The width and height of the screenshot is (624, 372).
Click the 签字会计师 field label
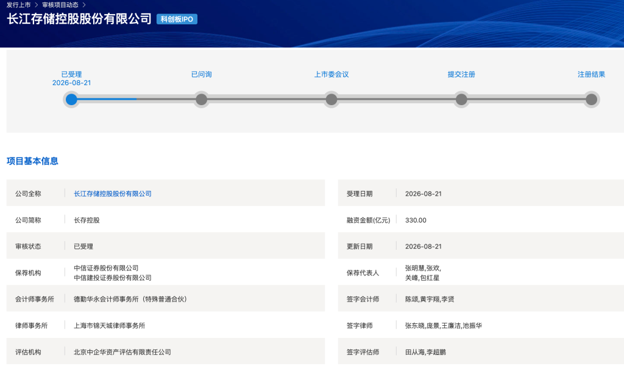363,299
